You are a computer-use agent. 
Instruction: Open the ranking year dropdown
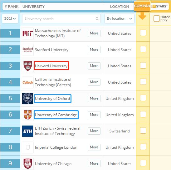point(10,18)
